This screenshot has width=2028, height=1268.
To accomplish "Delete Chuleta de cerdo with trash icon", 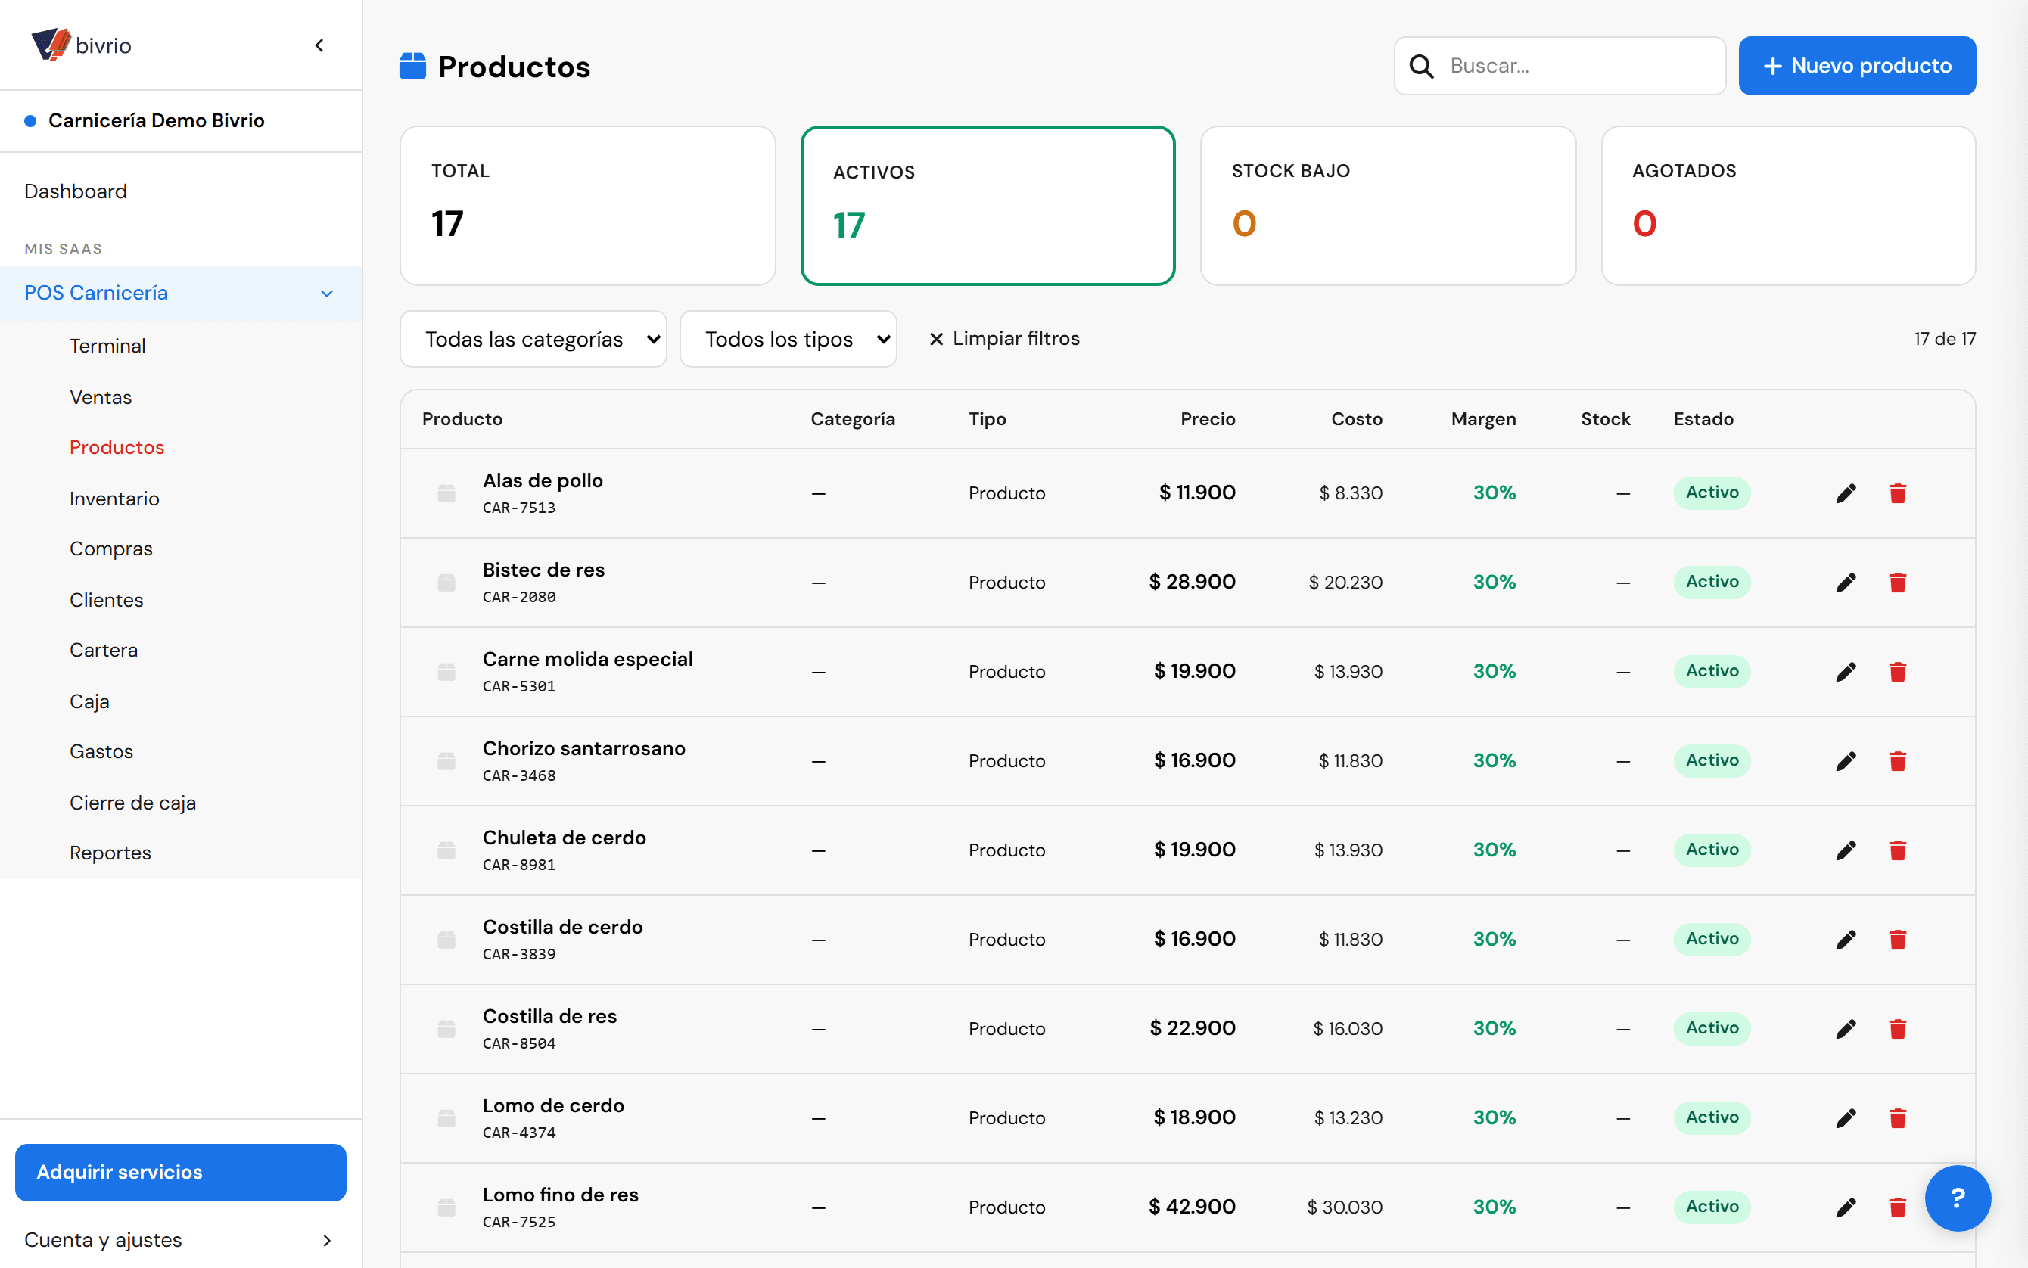I will 1897,850.
